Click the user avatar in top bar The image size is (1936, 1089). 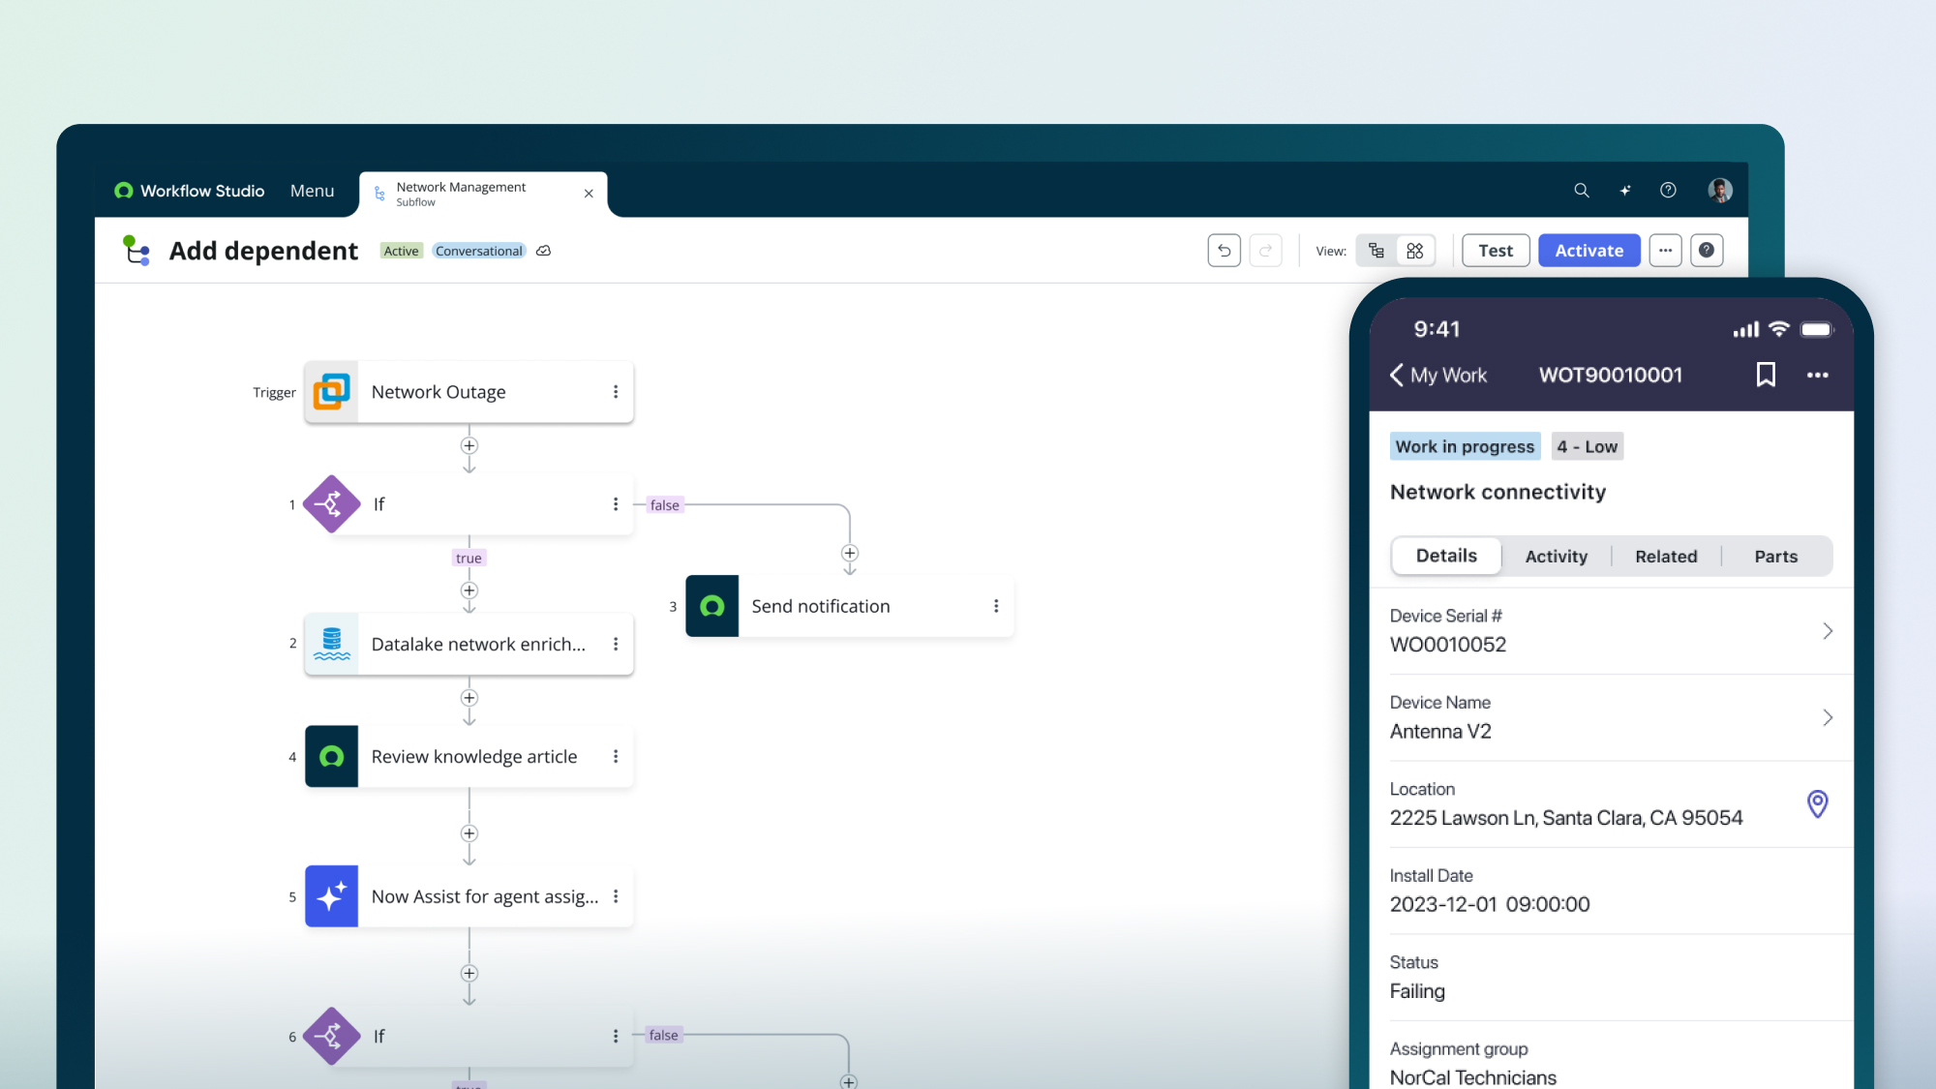point(1720,191)
